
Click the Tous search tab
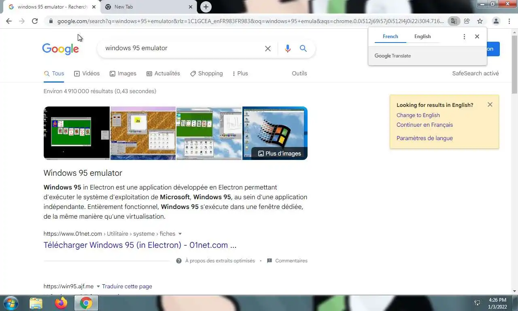tap(54, 73)
